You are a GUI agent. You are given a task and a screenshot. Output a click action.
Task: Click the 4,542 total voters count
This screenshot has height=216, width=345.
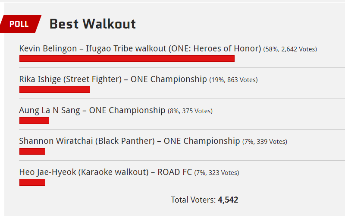pos(228,200)
